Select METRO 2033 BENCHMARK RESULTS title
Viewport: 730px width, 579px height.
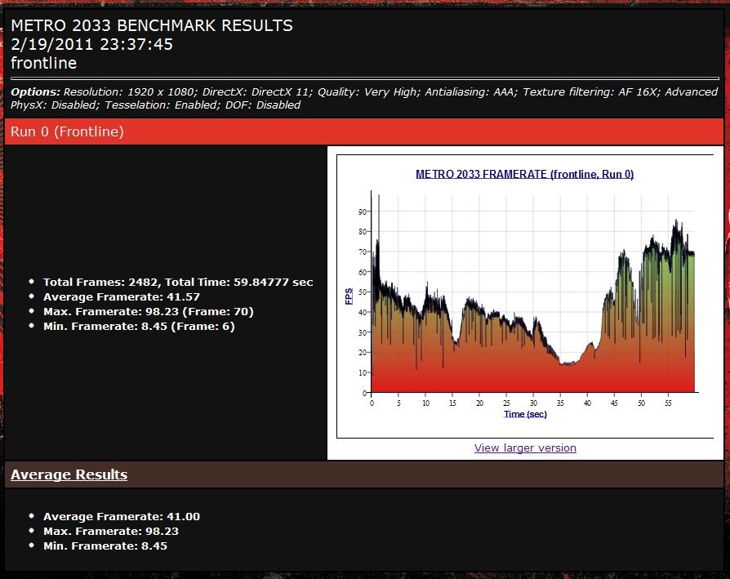152,25
